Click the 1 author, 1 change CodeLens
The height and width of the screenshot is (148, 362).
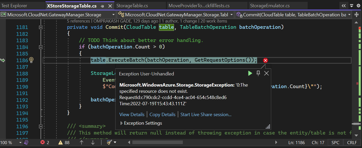(x=180, y=21)
